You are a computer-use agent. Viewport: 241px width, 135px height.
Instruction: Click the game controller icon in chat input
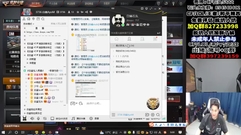[x=73, y=103]
